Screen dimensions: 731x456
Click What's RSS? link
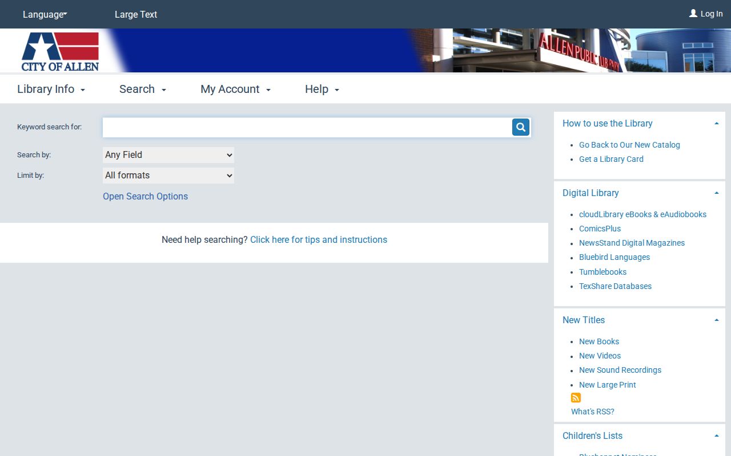coord(592,412)
